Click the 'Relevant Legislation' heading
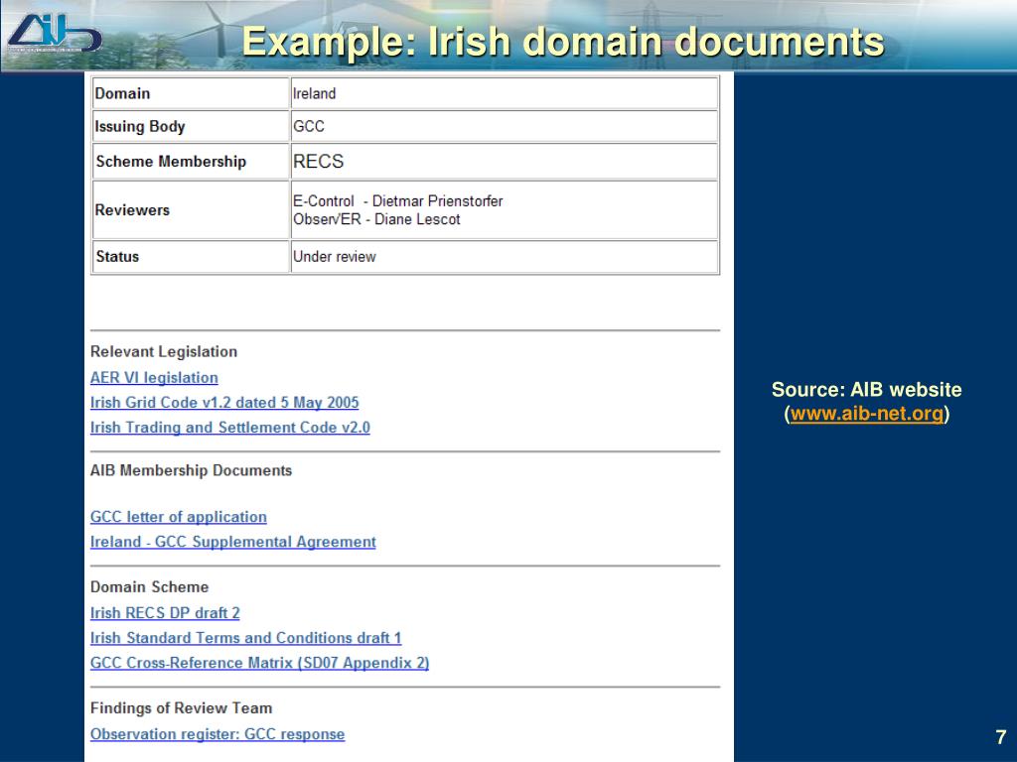1017x762 pixels. [164, 352]
